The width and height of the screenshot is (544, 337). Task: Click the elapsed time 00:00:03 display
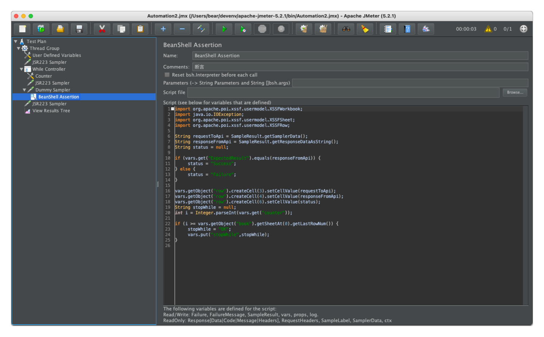[466, 29]
